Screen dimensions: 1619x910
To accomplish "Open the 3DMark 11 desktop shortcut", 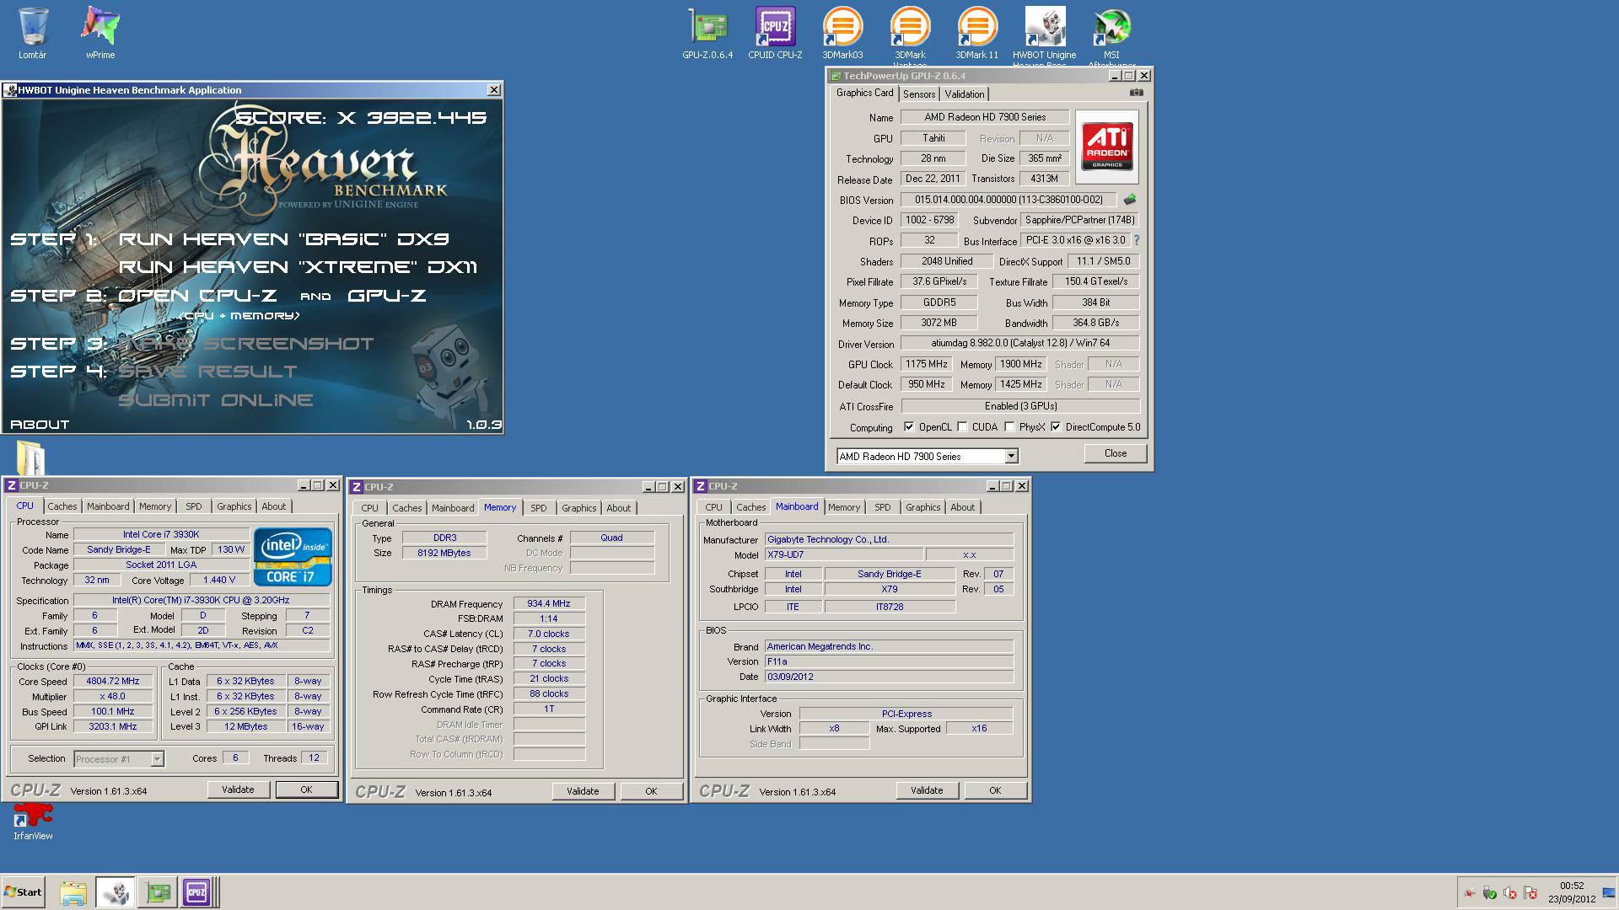I will [x=976, y=34].
